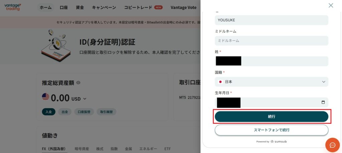Select the 金属 tab
Screen dimensions: 342x153
(x=129, y=149)
